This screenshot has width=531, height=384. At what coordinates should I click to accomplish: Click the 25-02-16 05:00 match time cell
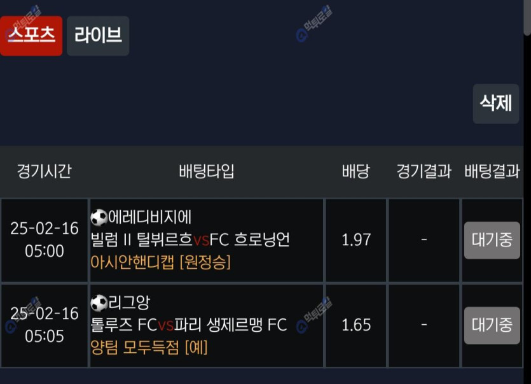tap(45, 240)
